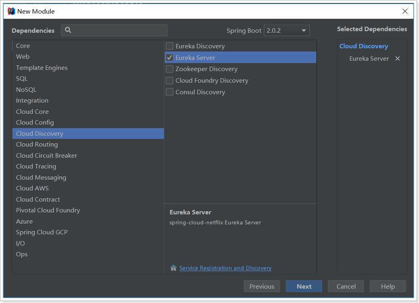
Task: Open the Spring Cloud GCP category
Action: tap(88, 232)
